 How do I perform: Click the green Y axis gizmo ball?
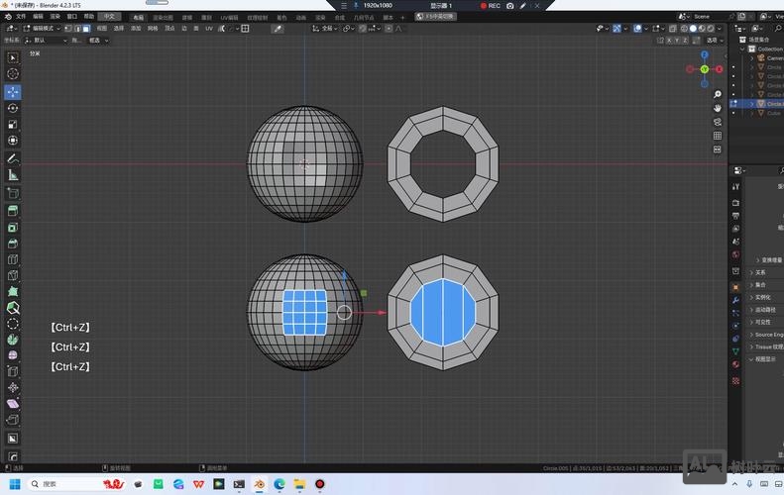tap(705, 69)
